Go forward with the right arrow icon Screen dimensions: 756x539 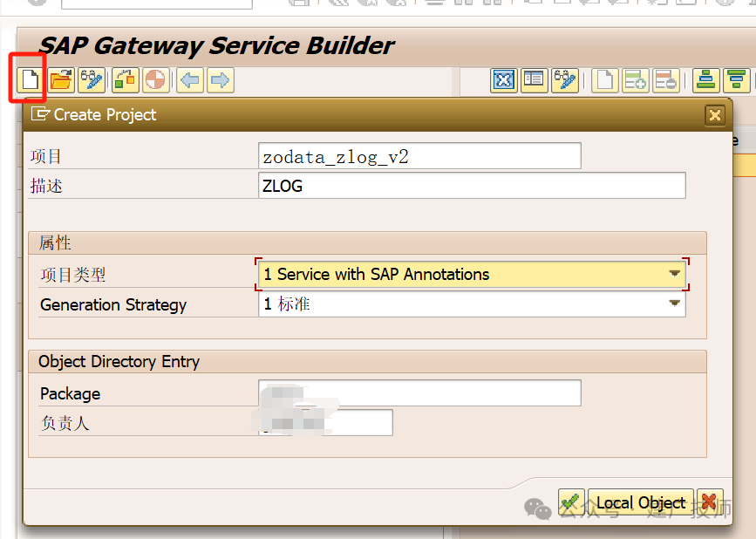coord(221,79)
